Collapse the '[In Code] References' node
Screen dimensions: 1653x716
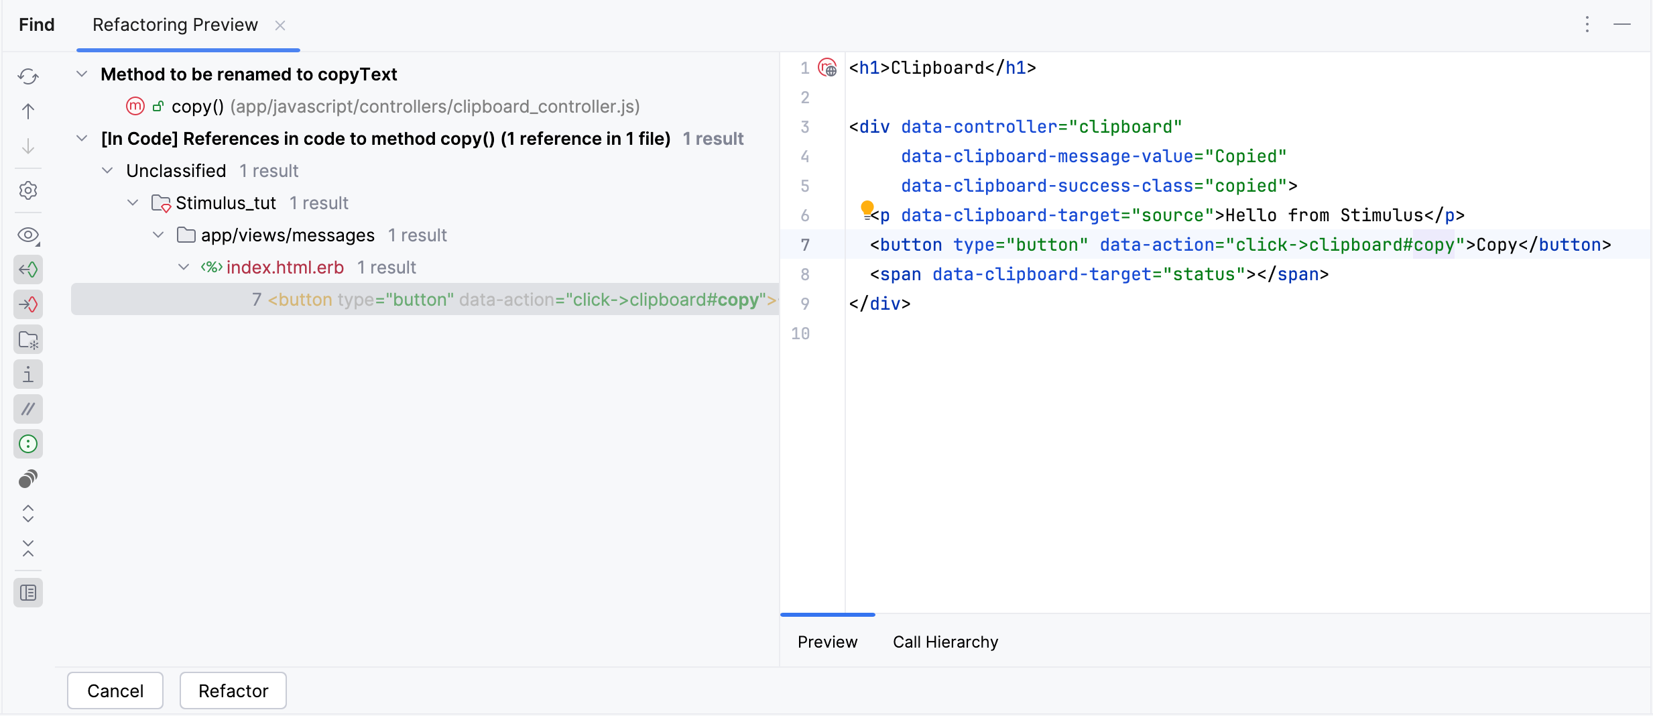pos(82,138)
